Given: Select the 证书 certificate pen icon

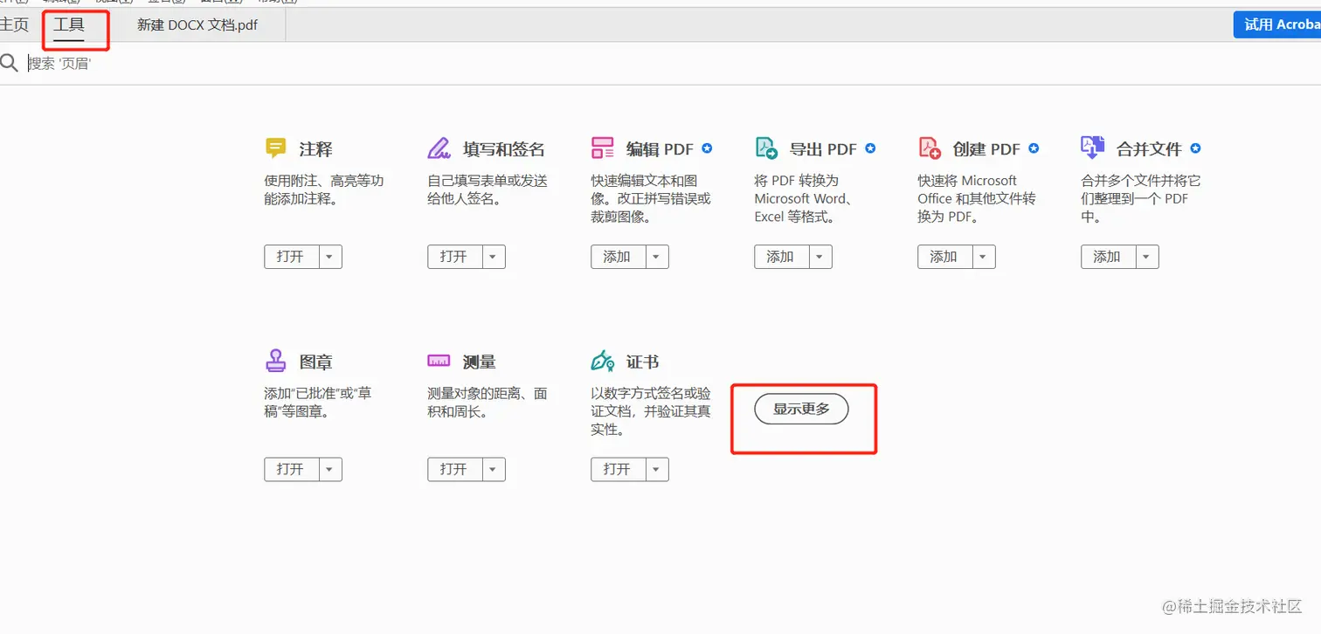Looking at the screenshot, I should [603, 361].
